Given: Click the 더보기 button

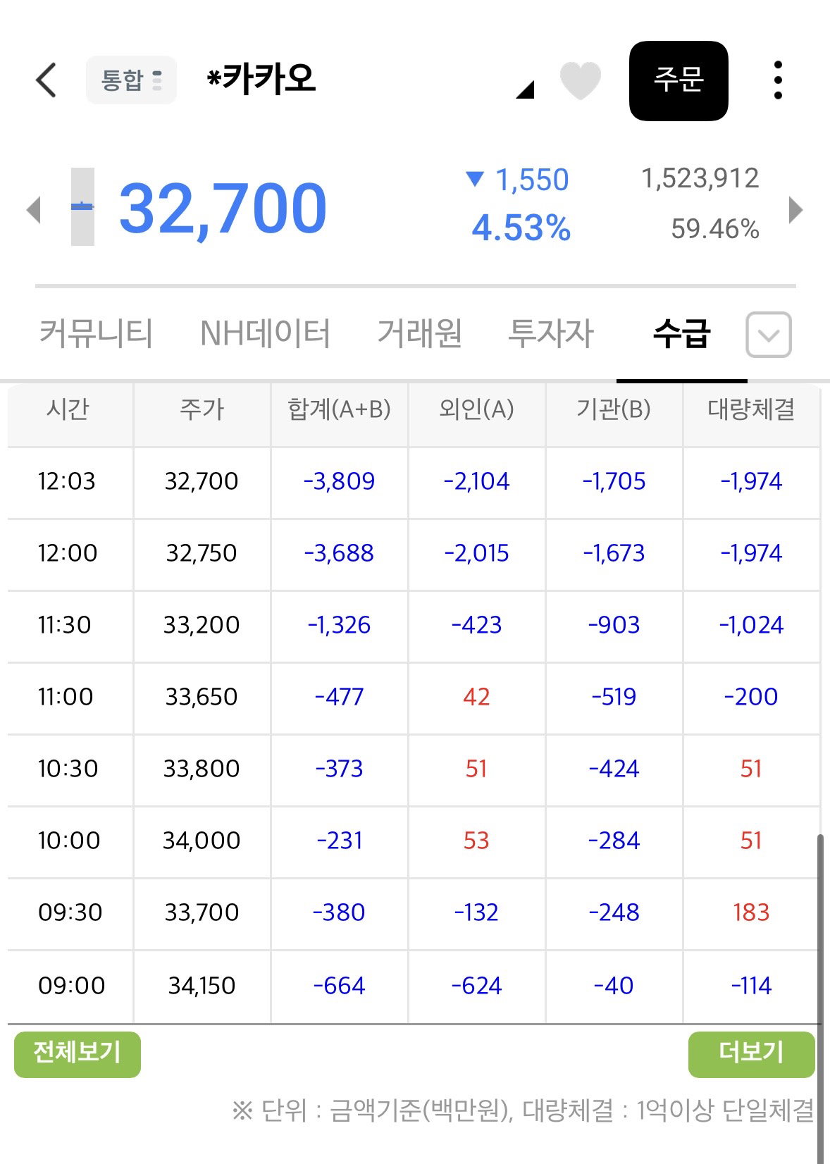Looking at the screenshot, I should (x=751, y=1054).
